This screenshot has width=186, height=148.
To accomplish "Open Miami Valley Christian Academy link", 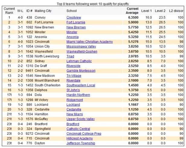I will 90,42.
